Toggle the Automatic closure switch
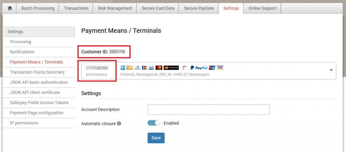This screenshot has width=346, height=152. point(154,123)
